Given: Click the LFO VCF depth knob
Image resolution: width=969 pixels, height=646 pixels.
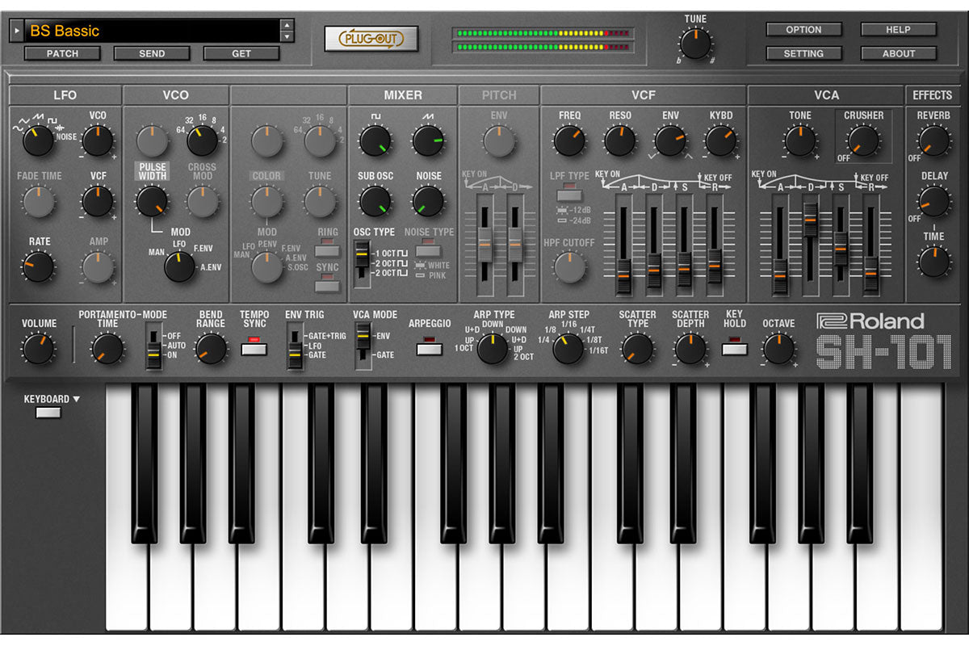Looking at the screenshot, I should 98,201.
